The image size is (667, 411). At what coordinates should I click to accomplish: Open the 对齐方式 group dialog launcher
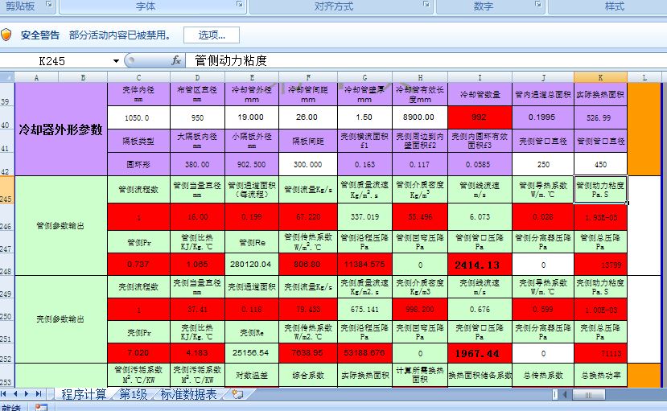(426, 4)
